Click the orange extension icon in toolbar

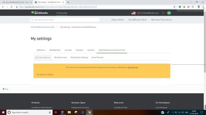184,7
